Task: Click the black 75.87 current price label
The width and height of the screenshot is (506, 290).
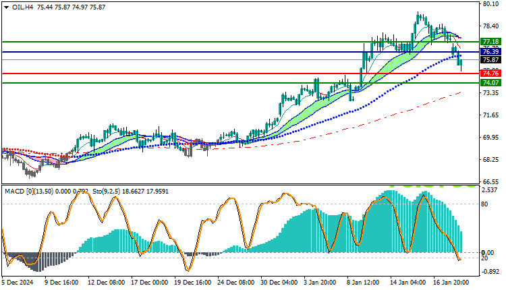Action: click(x=491, y=59)
